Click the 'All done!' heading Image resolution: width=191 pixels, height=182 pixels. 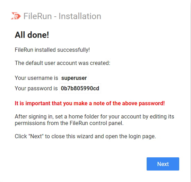(32, 35)
